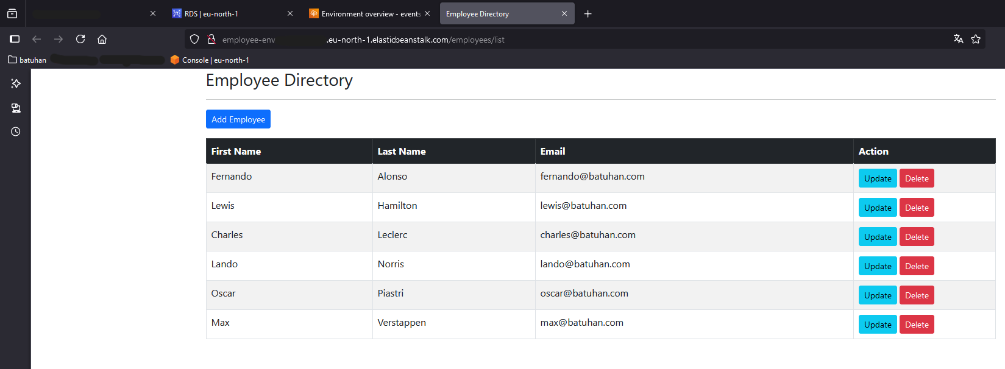Viewport: 1005px width, 369px height.
Task: Delete the Lando Norris record
Action: [x=917, y=266]
